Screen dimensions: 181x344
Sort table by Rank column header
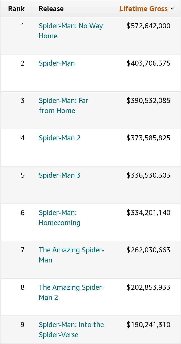click(x=16, y=9)
